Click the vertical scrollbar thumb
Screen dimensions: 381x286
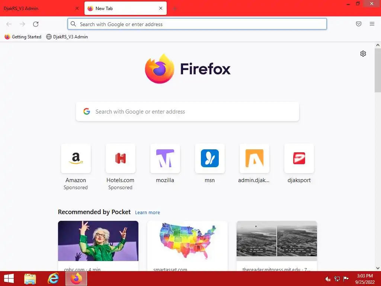[x=378, y=70]
